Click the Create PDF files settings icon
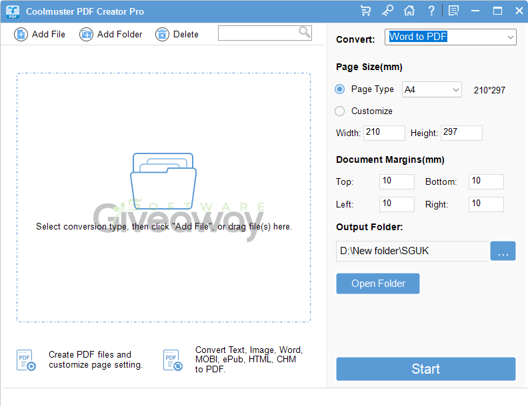The width and height of the screenshot is (528, 409). 26,360
